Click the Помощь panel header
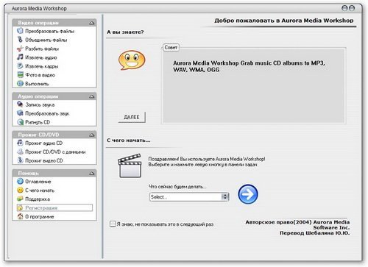This screenshot has height=267, width=368. click(54, 173)
